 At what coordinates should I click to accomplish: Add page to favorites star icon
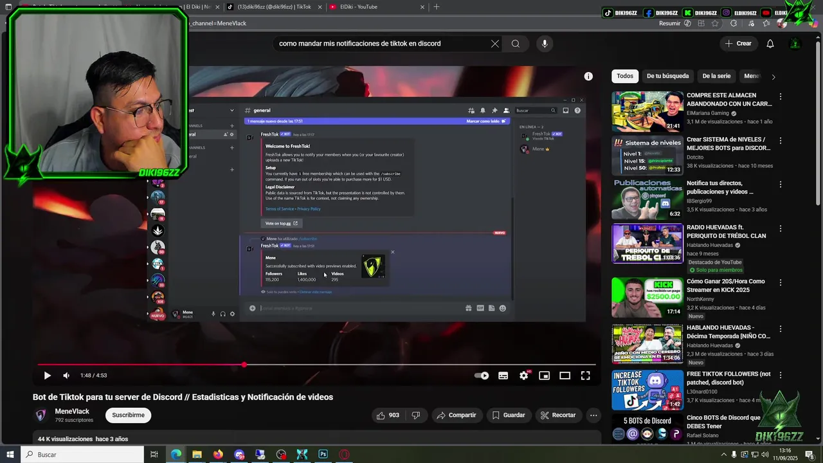[x=715, y=23]
